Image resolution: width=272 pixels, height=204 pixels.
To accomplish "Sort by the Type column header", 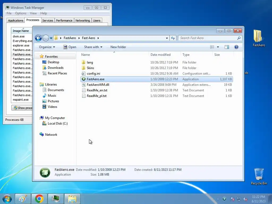I will 196,55.
